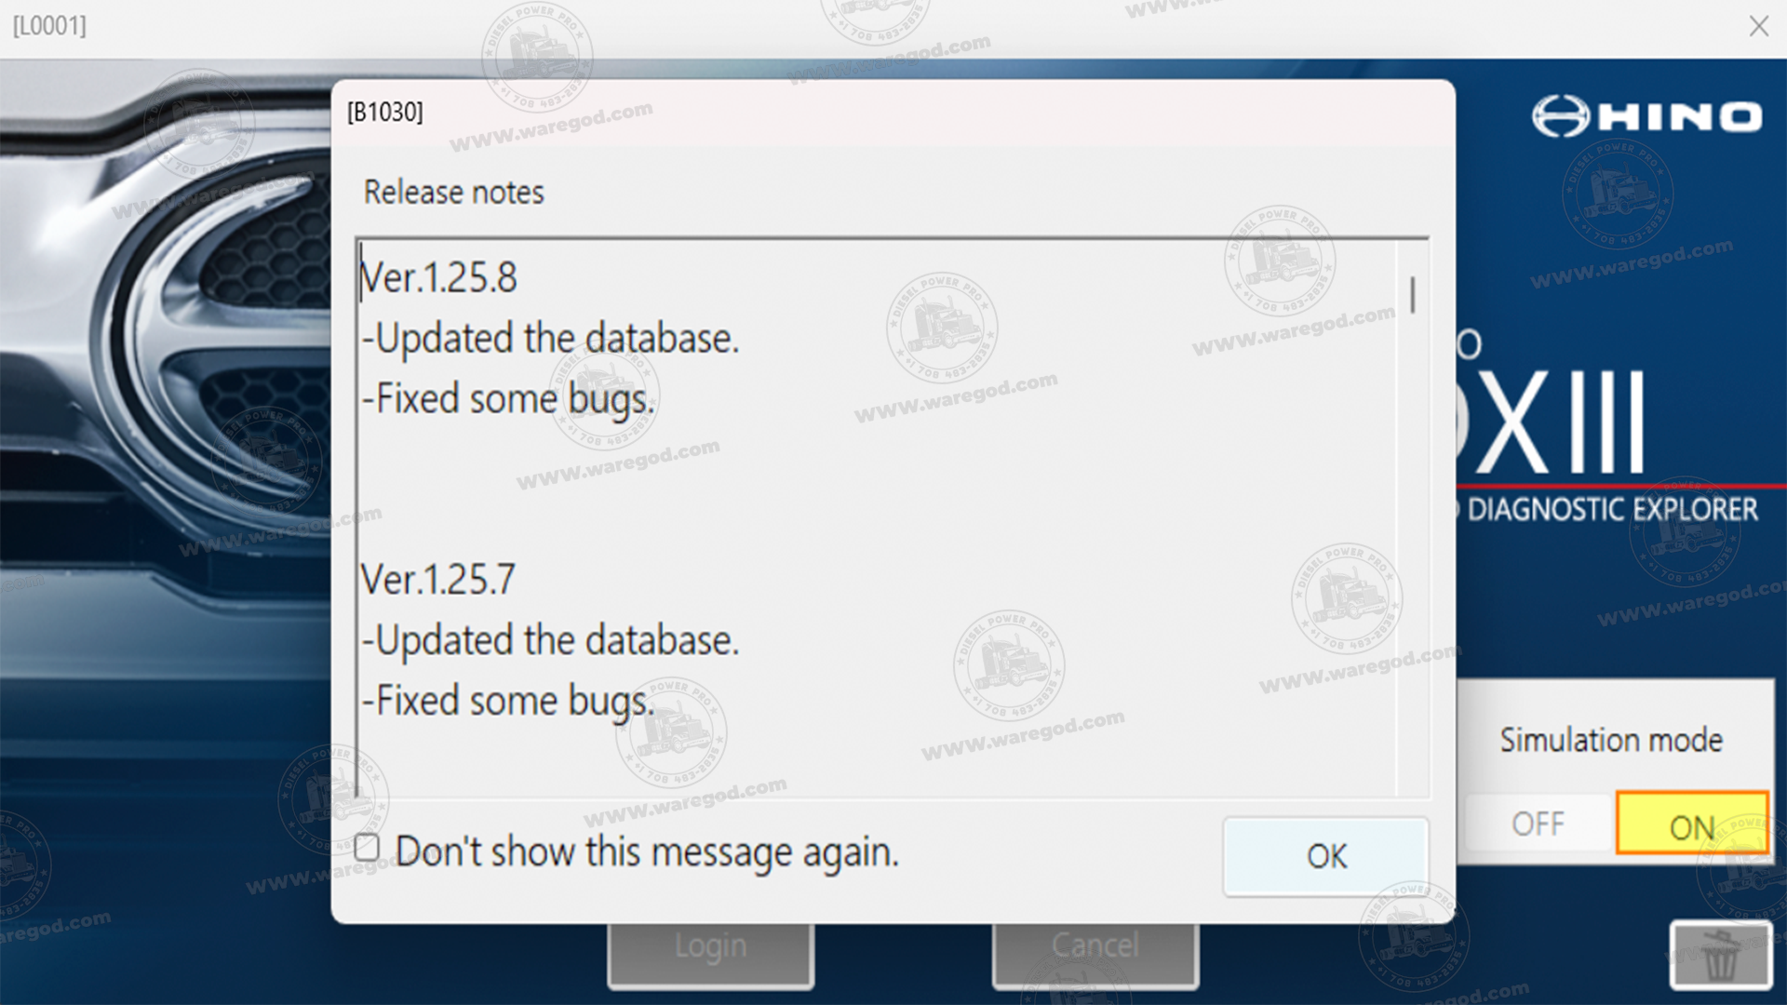1787x1005 pixels.
Task: Click the DIAGNOSTIC EXPLORER text
Action: [x=1612, y=510]
